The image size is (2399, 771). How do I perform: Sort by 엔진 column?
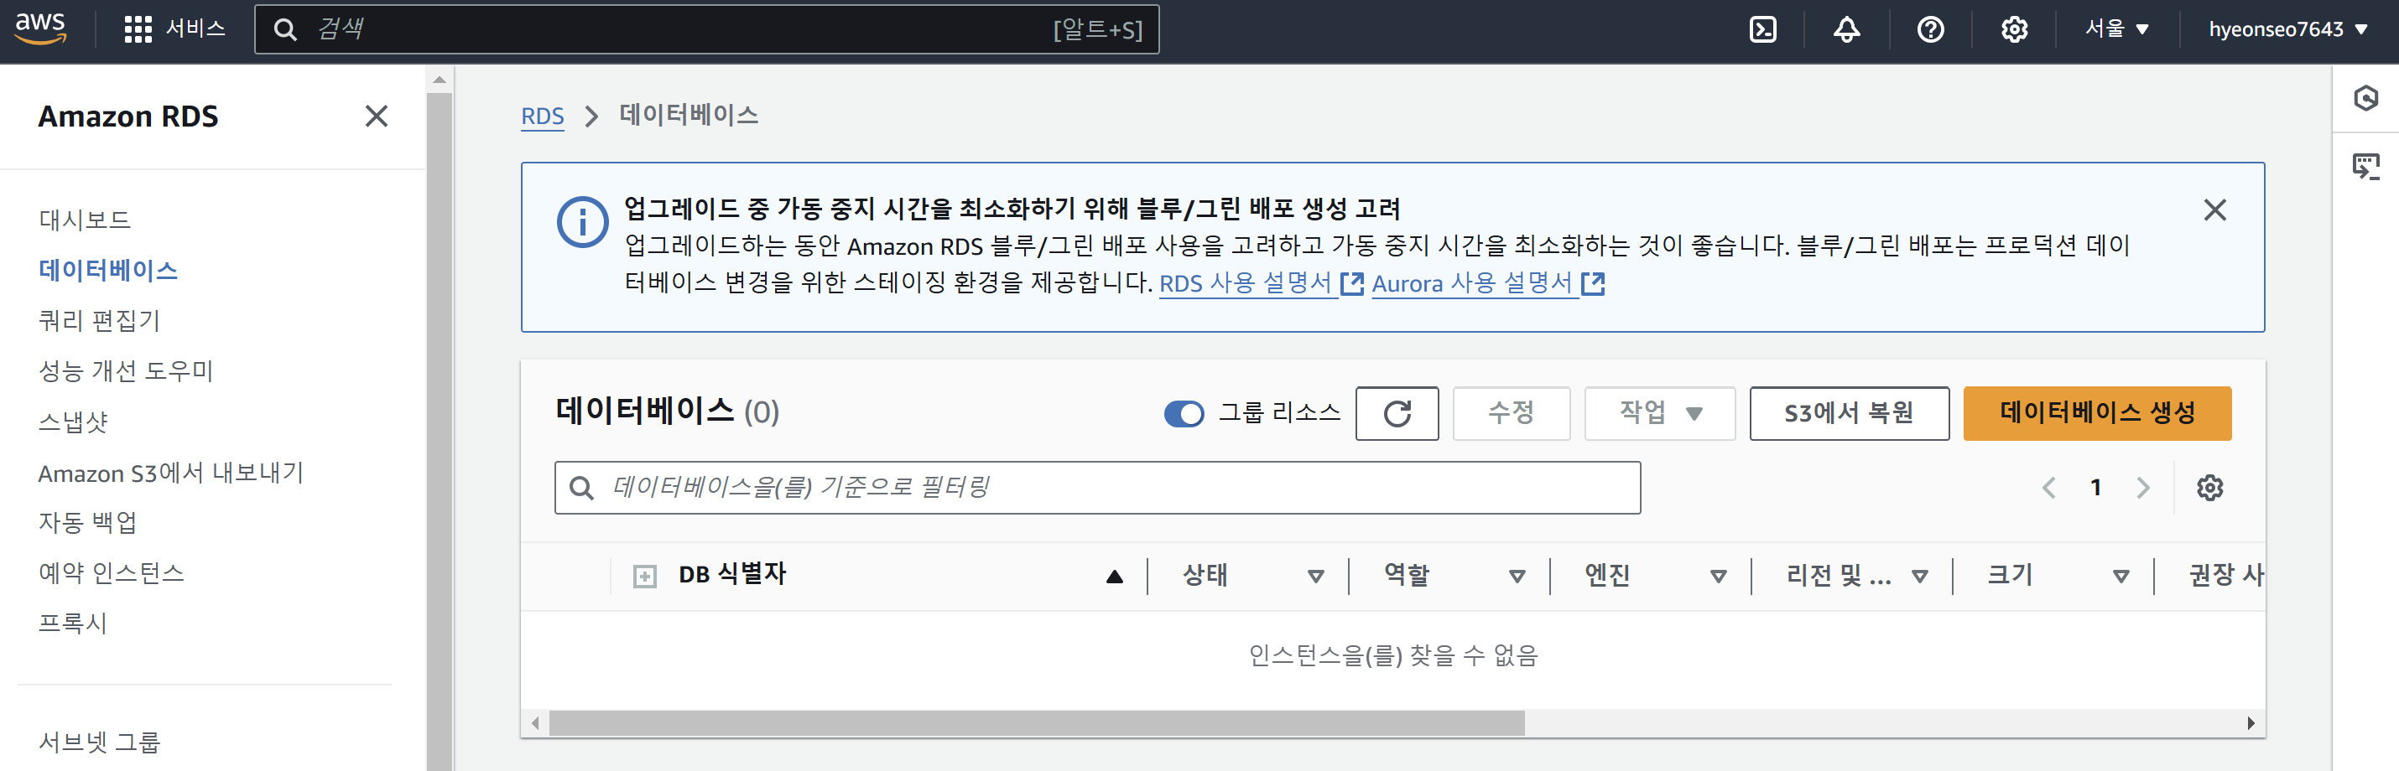point(1718,577)
